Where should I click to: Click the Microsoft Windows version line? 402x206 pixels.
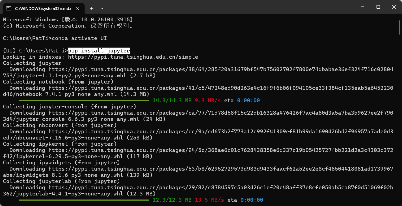pos(68,19)
